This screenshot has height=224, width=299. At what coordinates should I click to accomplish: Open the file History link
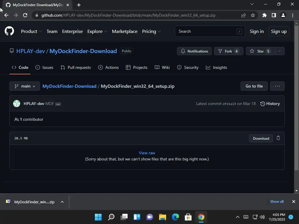270,104
